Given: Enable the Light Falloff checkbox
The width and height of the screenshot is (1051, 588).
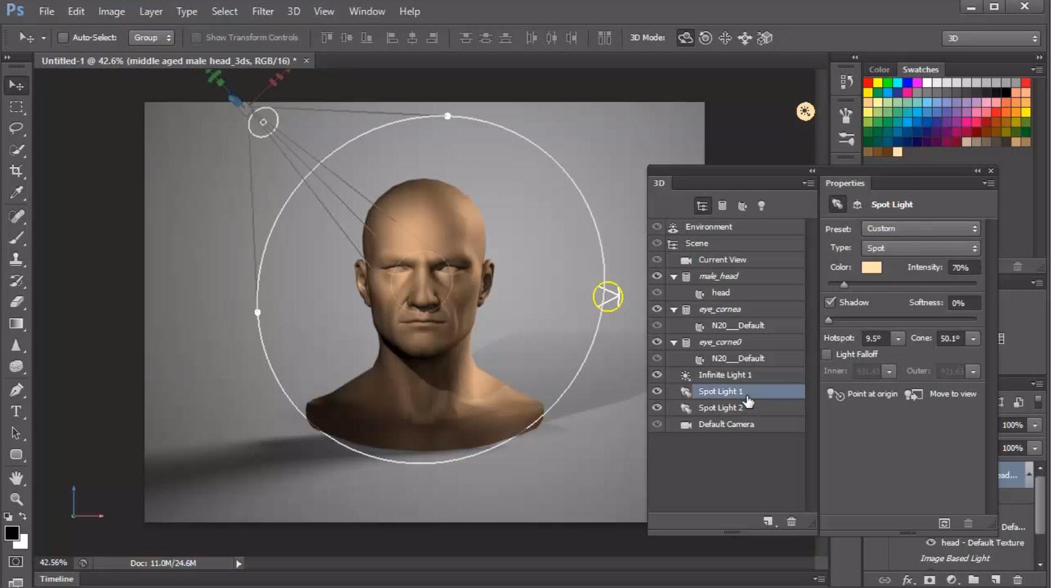Looking at the screenshot, I should click(827, 355).
